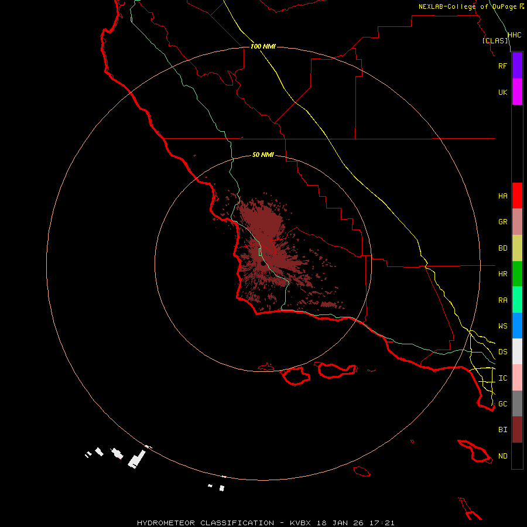Click the WS blue legend swatch

[517, 326]
